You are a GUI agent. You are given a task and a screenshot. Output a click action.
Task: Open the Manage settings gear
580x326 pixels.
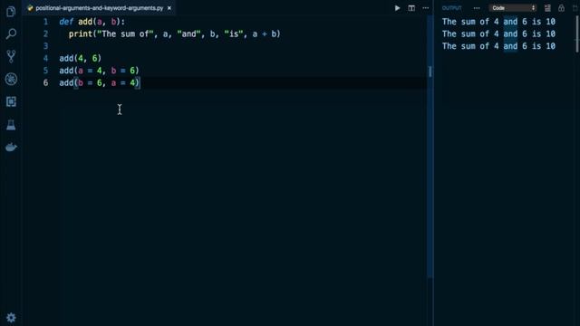pos(11,318)
